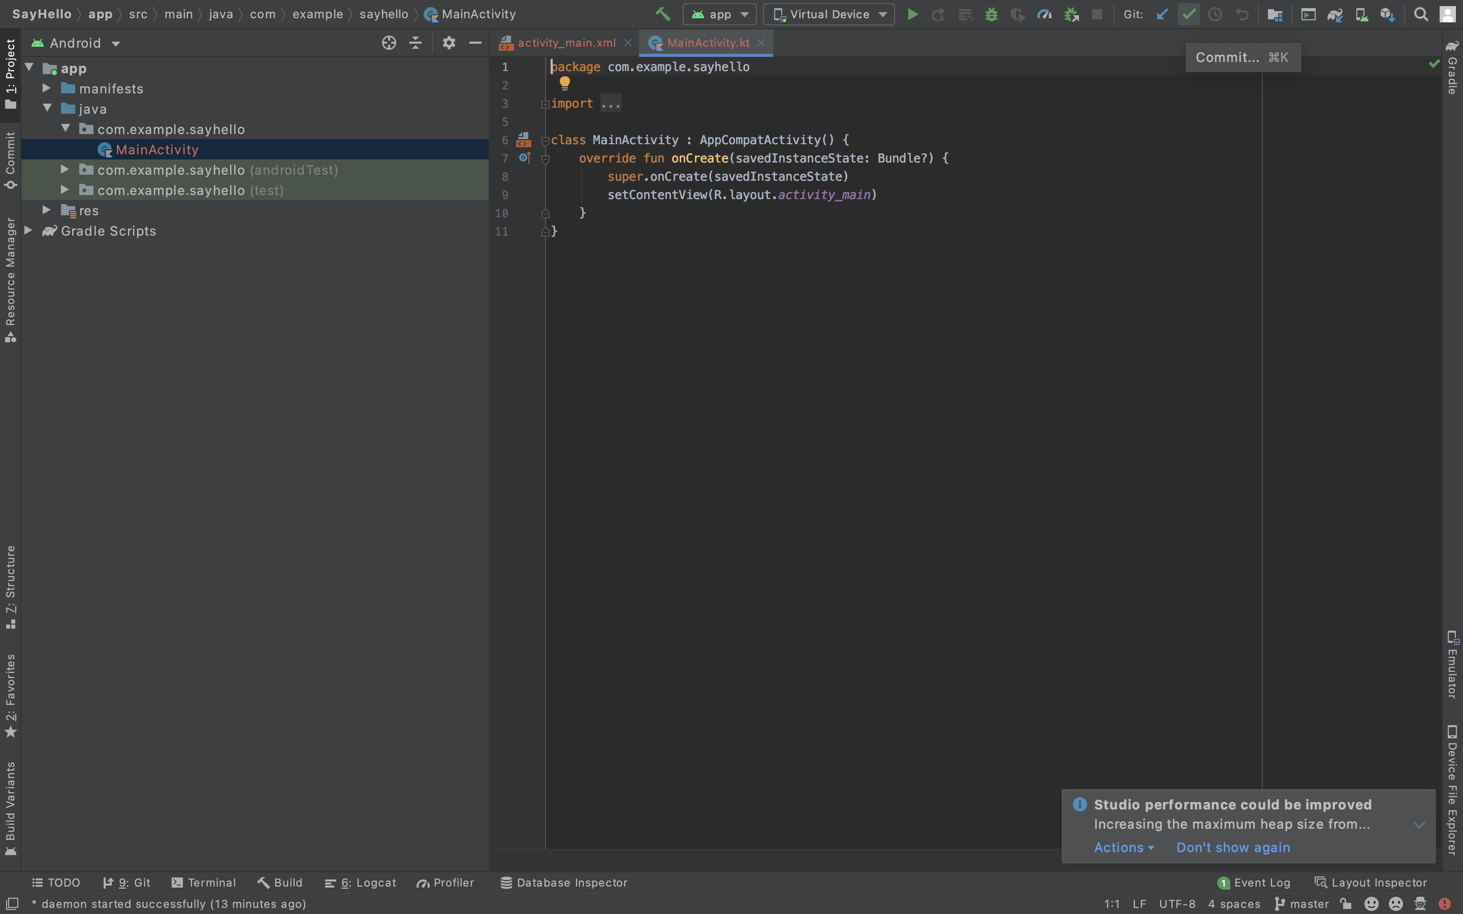The image size is (1463, 914).
Task: Expand the manifests folder
Action: coord(47,88)
